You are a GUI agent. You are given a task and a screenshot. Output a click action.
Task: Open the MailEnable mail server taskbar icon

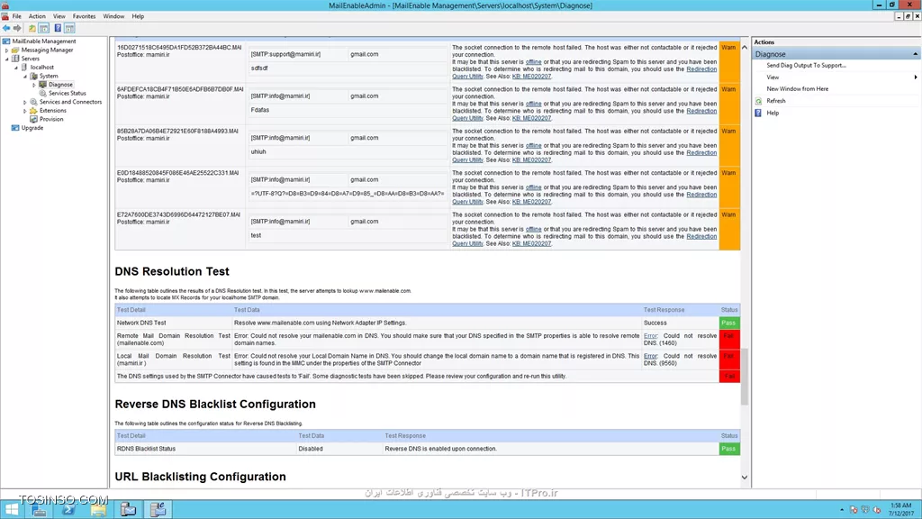coord(128,510)
